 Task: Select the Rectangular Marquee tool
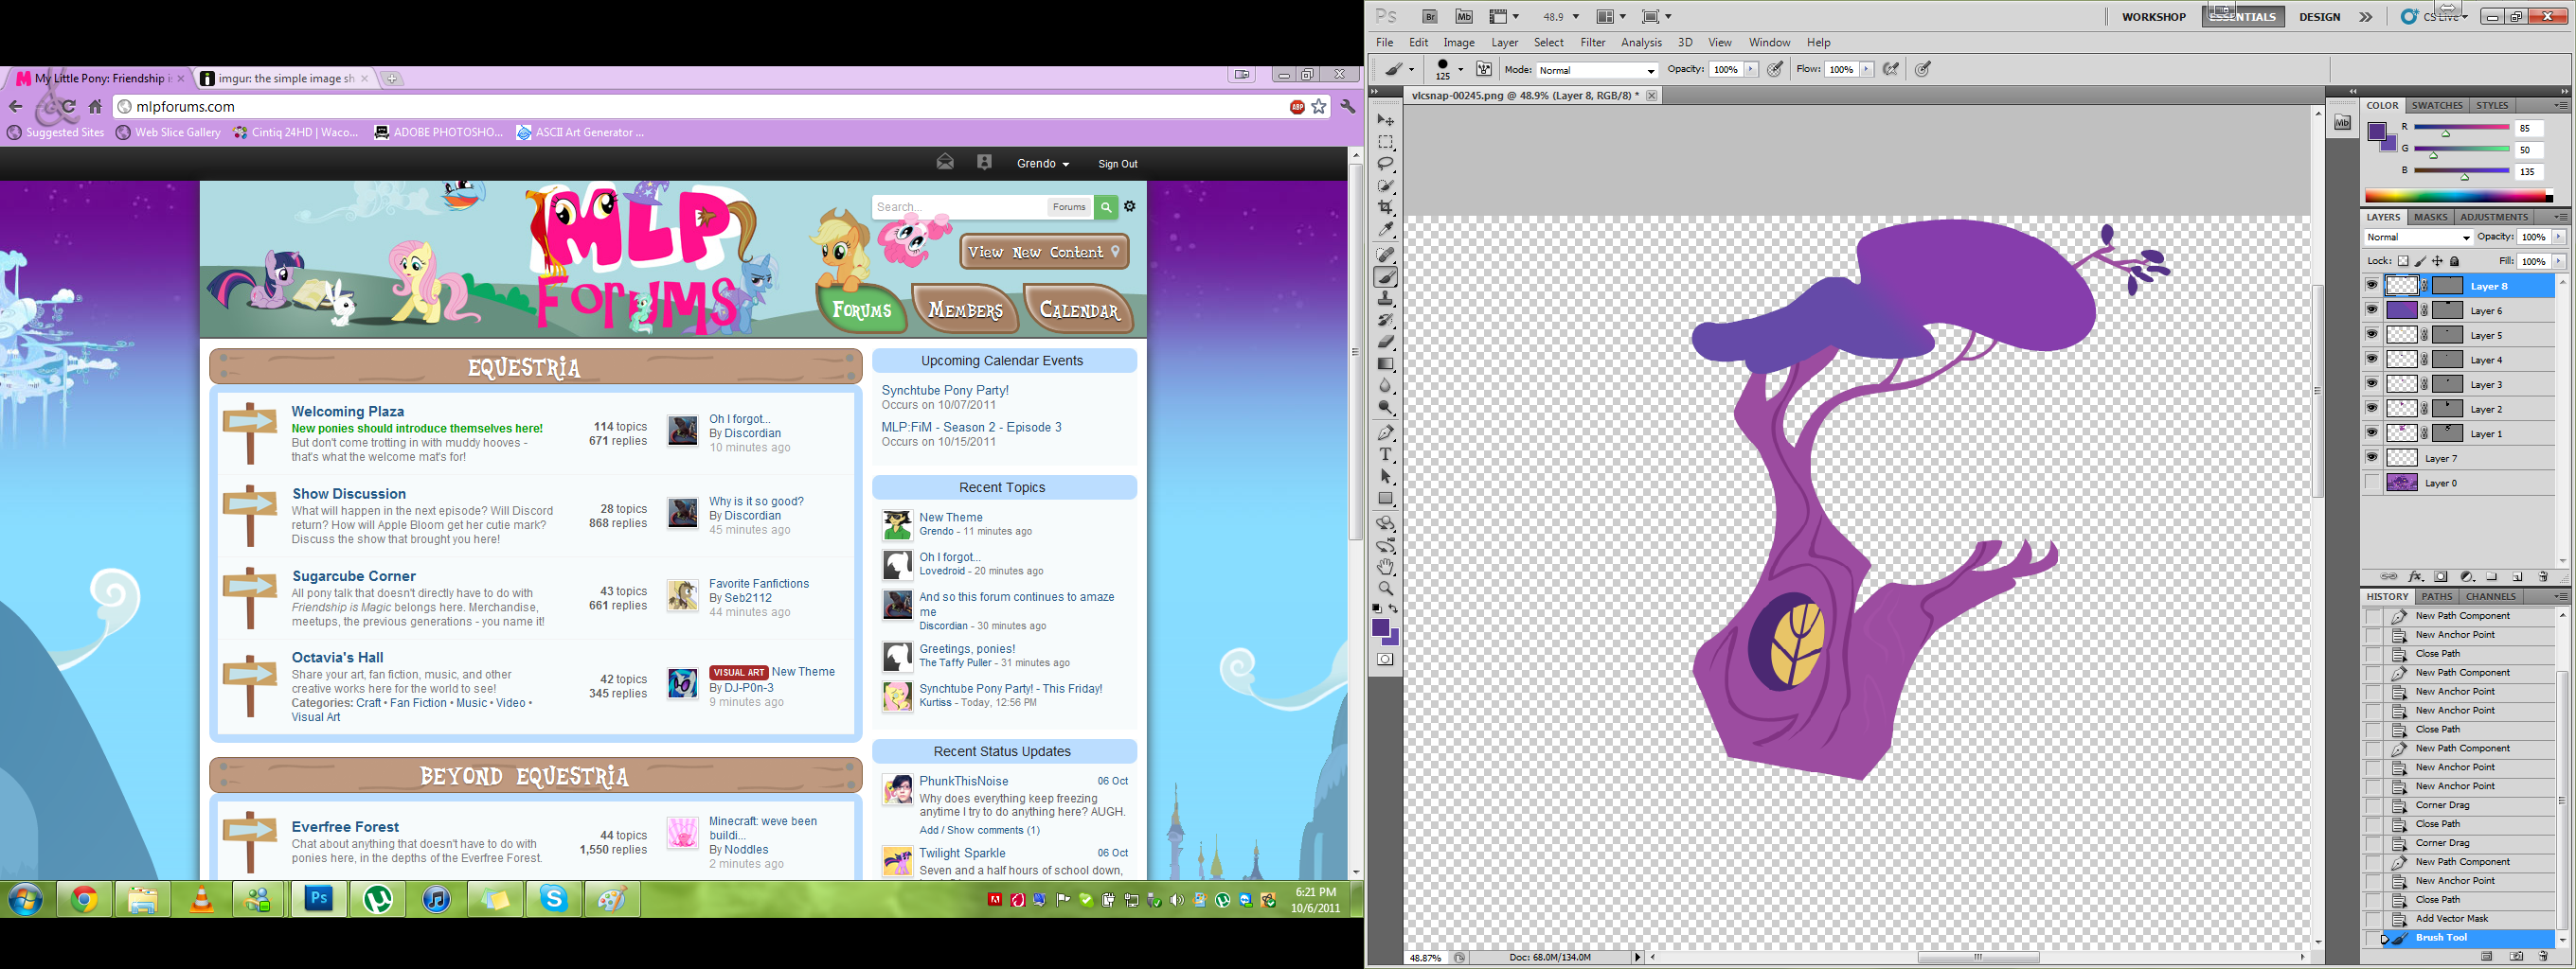[x=1385, y=142]
